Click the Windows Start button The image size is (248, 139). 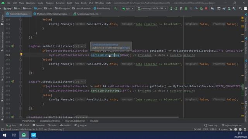[5, 135]
